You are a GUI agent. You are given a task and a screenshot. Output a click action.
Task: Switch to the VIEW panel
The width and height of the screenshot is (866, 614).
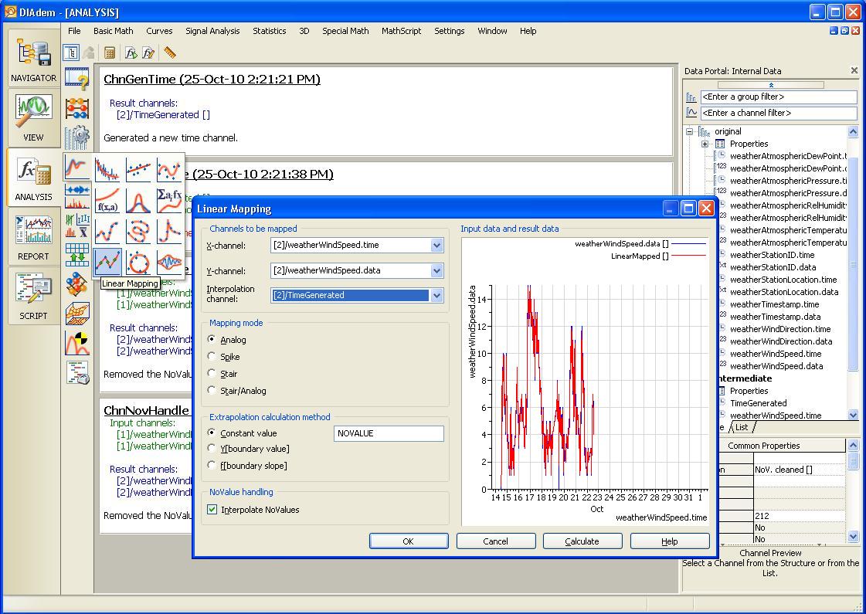coord(33,117)
